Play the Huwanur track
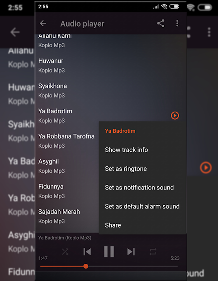The width and height of the screenshot is (218, 281). click(x=111, y=65)
